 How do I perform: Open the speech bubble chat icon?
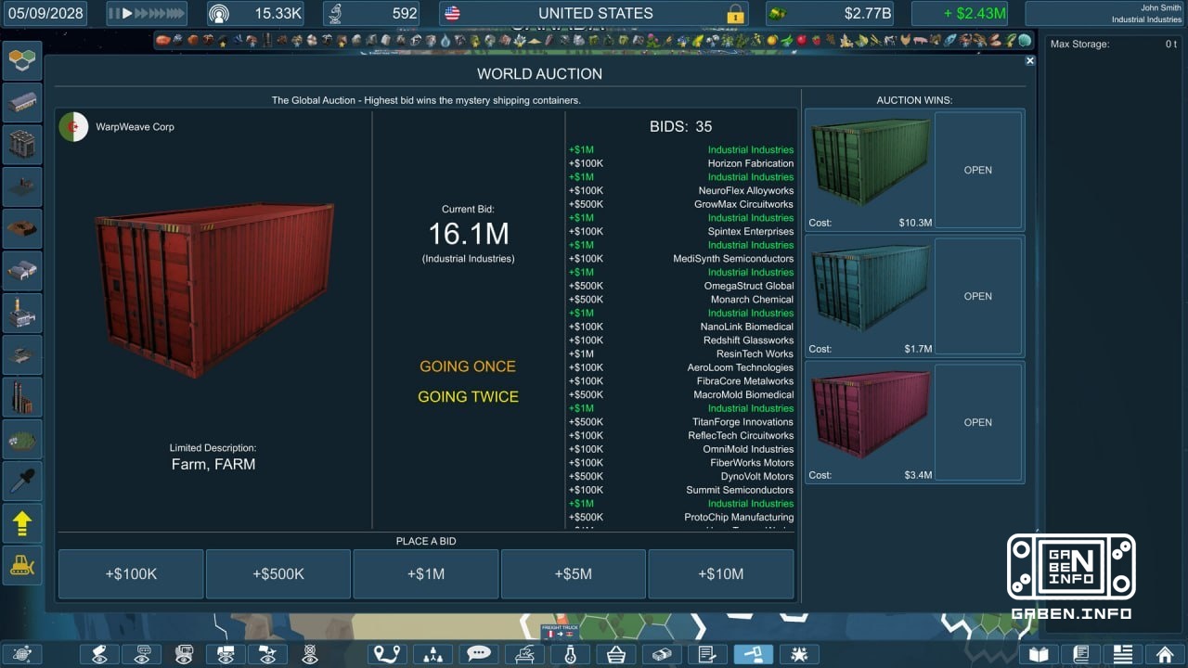click(x=479, y=654)
